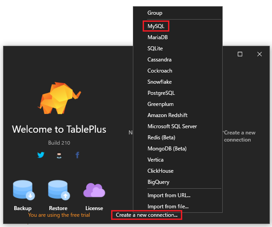Choose ClickHouse from the menu

(x=178, y=171)
